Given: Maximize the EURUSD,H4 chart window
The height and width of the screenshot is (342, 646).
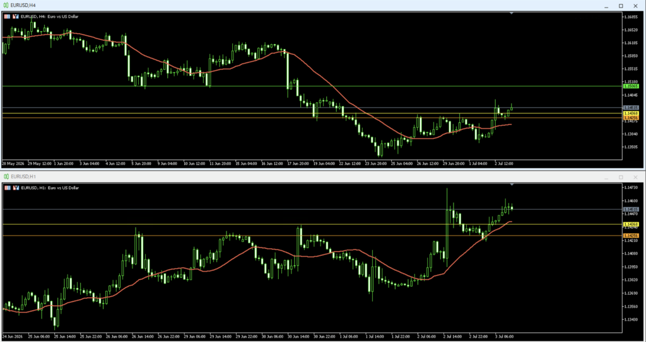Looking at the screenshot, I should (621, 6).
